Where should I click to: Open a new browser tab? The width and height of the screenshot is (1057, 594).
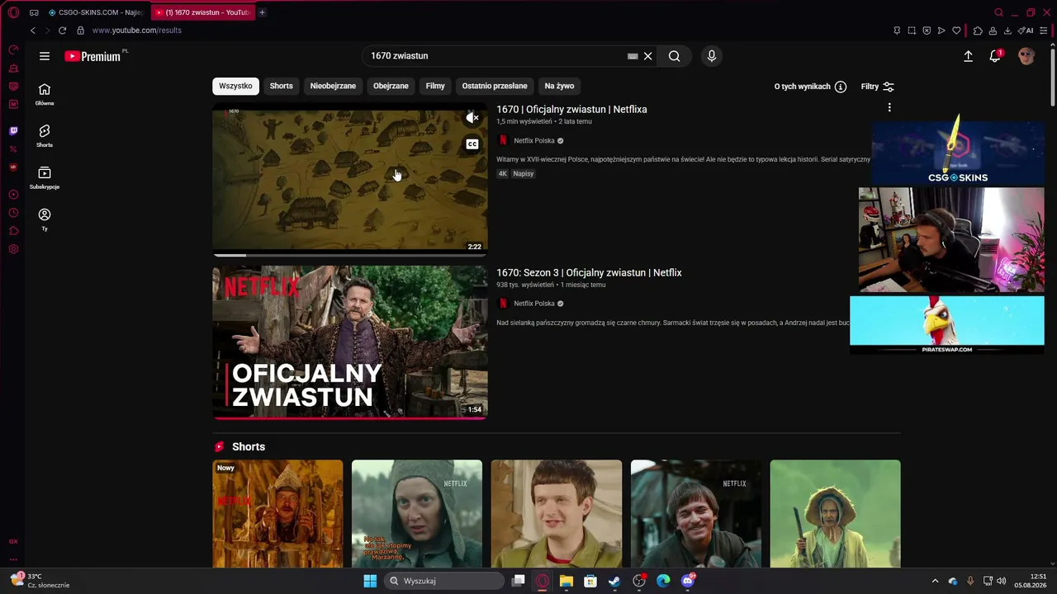262,12
